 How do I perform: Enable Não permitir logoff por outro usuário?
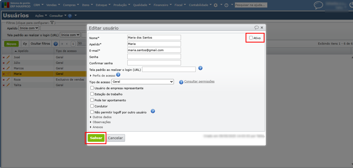(x=92, y=112)
